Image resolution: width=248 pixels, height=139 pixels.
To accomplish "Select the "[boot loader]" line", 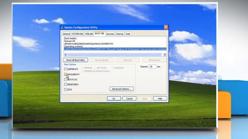I will (x=70, y=38).
